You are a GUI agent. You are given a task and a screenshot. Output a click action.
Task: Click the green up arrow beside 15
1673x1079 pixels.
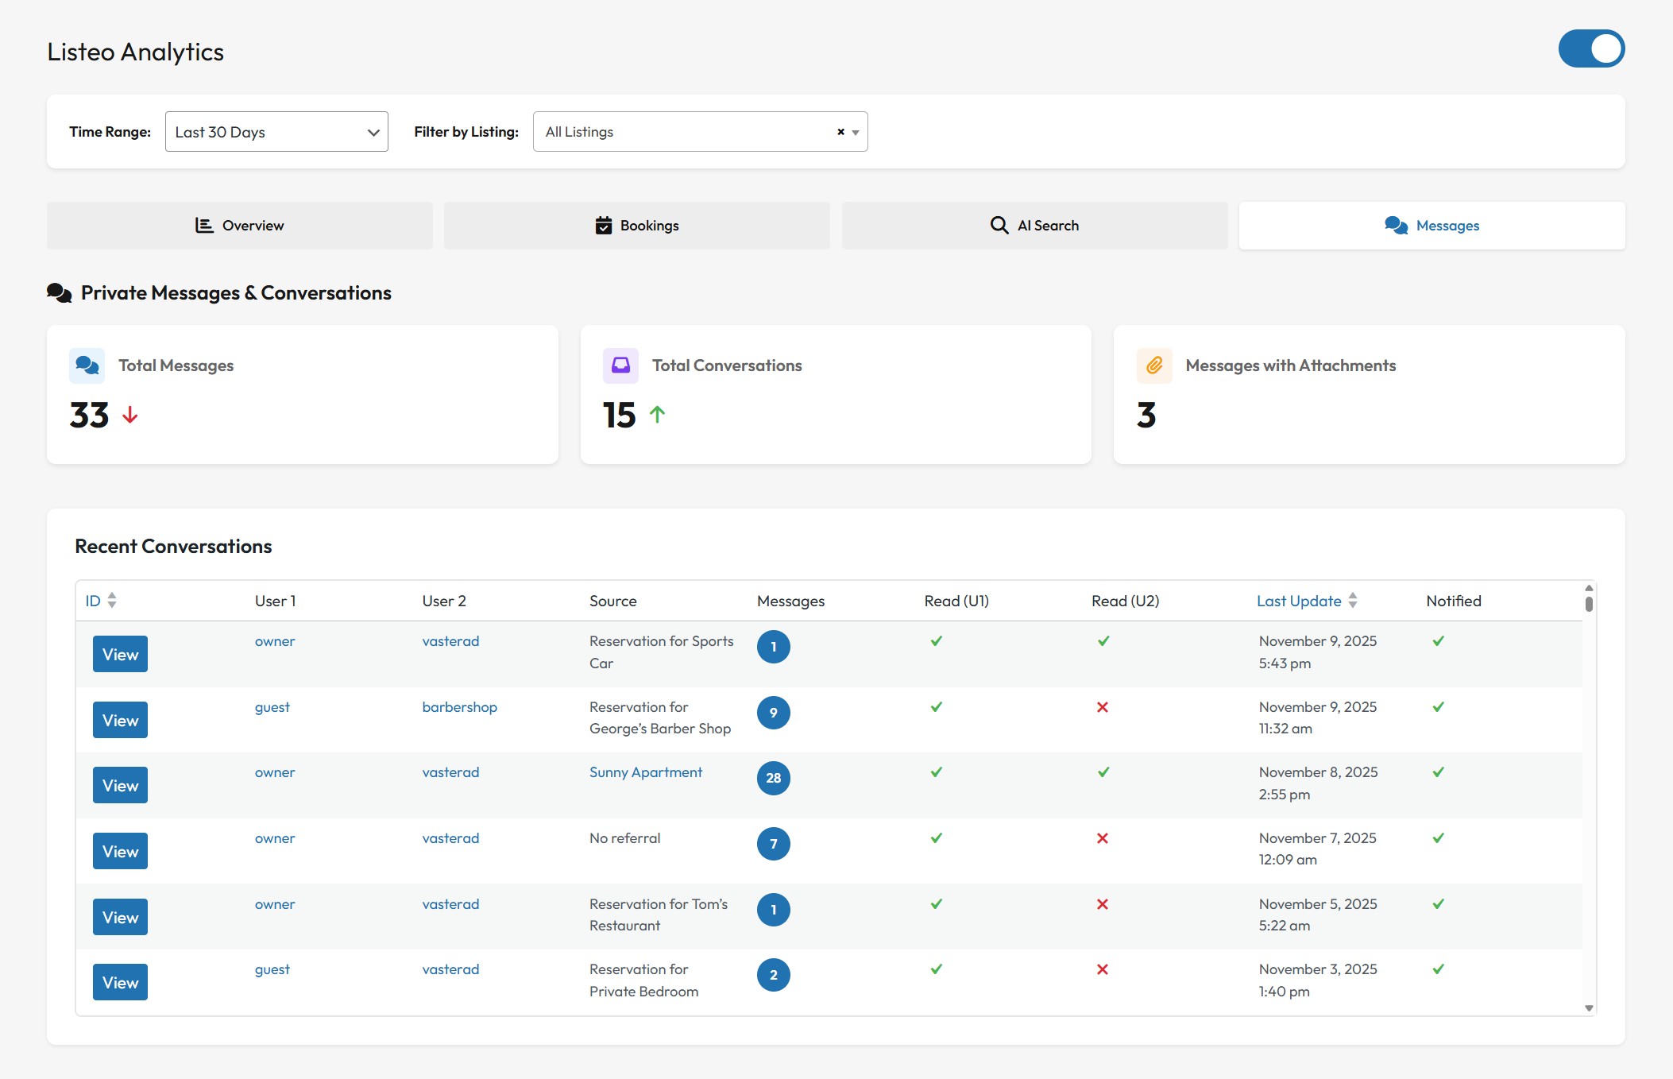click(657, 414)
